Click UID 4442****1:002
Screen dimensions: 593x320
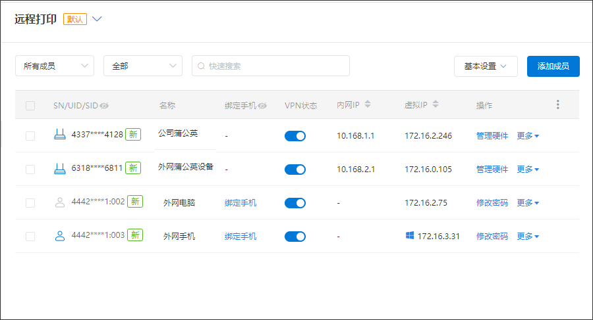coord(98,202)
